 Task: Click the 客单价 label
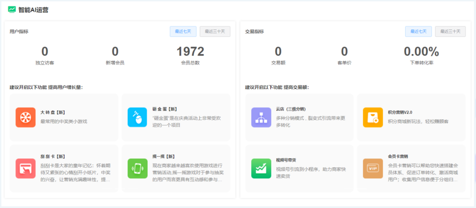point(344,63)
